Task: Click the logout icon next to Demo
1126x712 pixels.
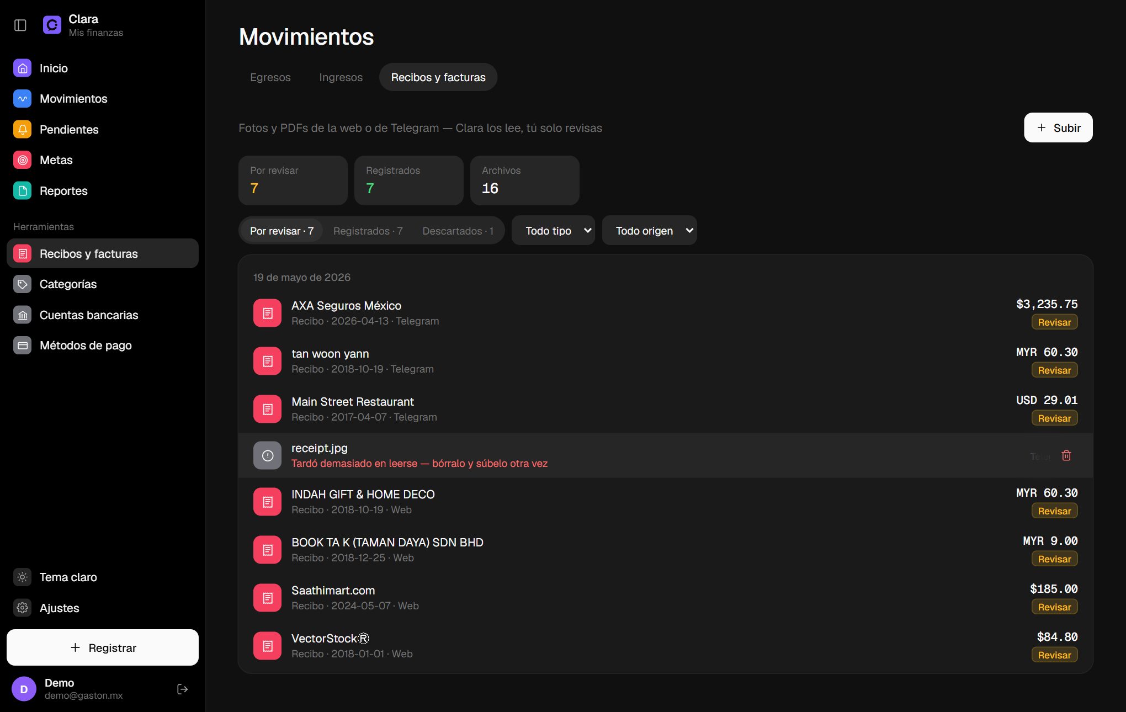Action: click(183, 689)
